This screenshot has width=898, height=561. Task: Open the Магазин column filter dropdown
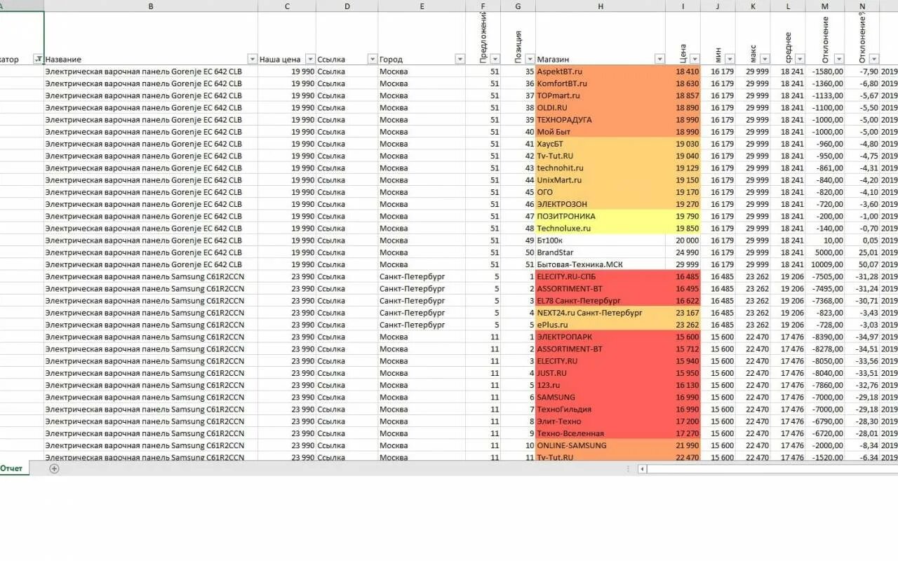(x=659, y=60)
